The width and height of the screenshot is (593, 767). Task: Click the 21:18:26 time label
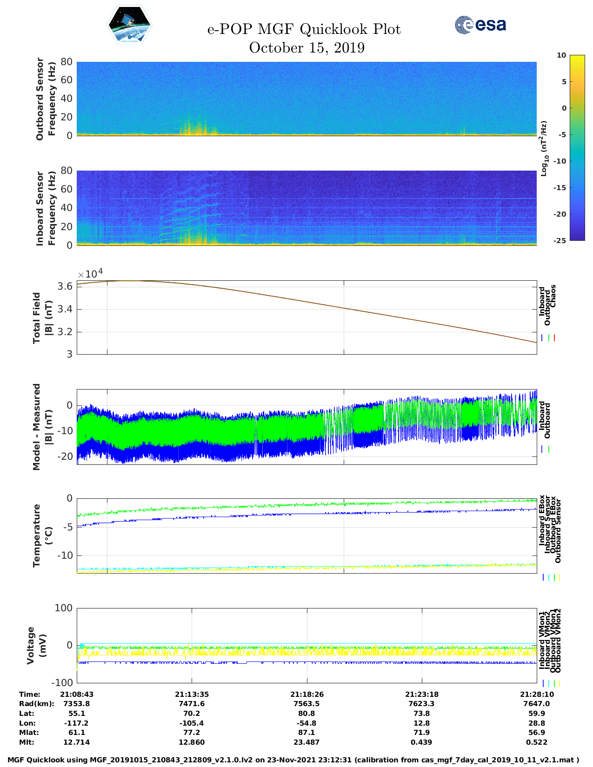(307, 694)
